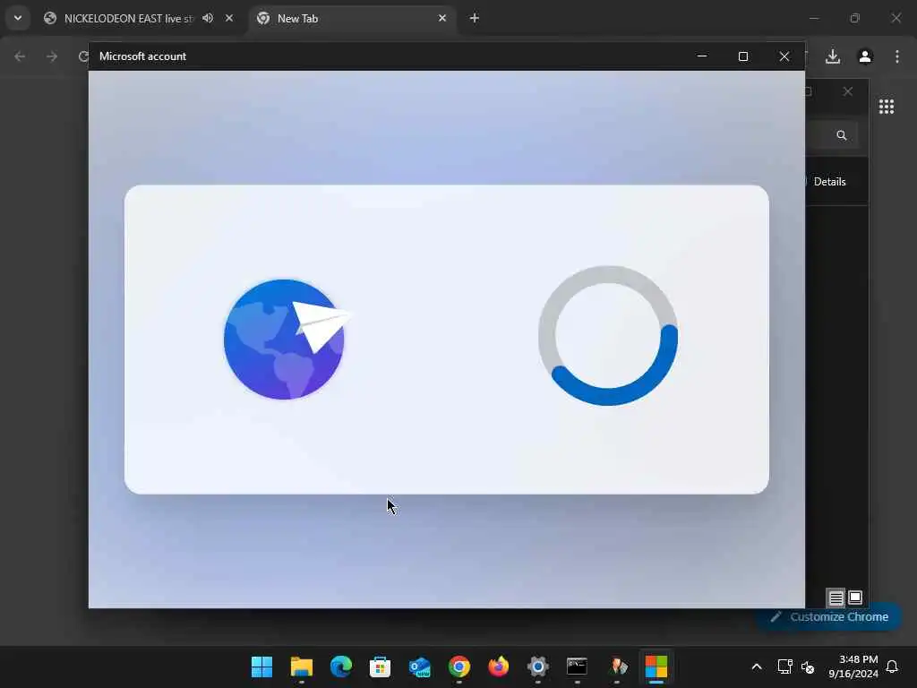This screenshot has height=688, width=917.
Task: Maximize the Microsoft account window
Action: [743, 56]
